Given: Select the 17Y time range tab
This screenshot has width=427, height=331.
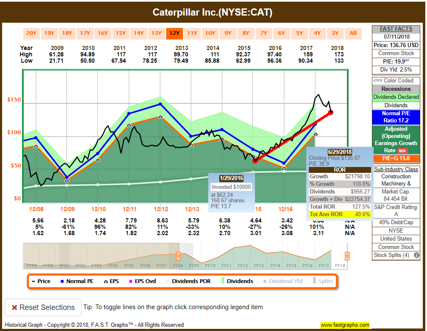Looking at the screenshot, I should [85, 33].
